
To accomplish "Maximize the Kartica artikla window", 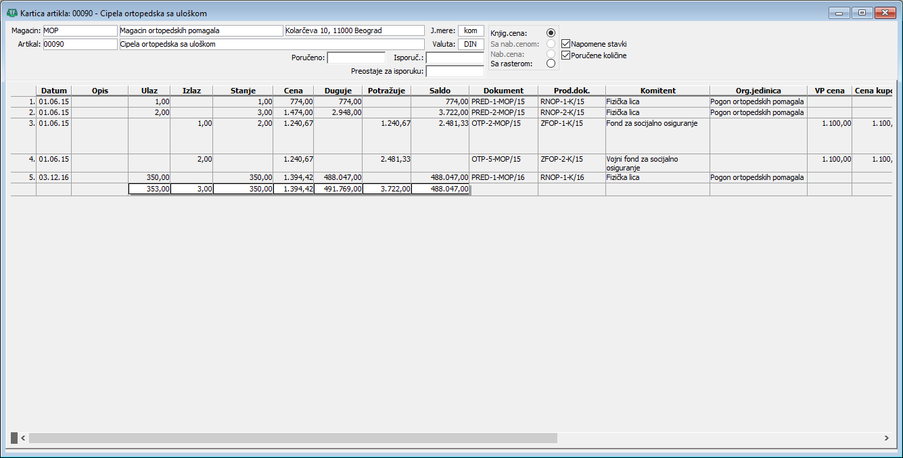I will (862, 13).
